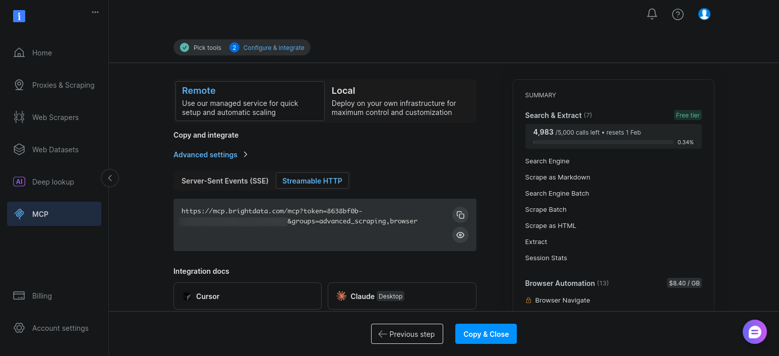
Task: Select the Local deployment option
Action: tap(400, 101)
